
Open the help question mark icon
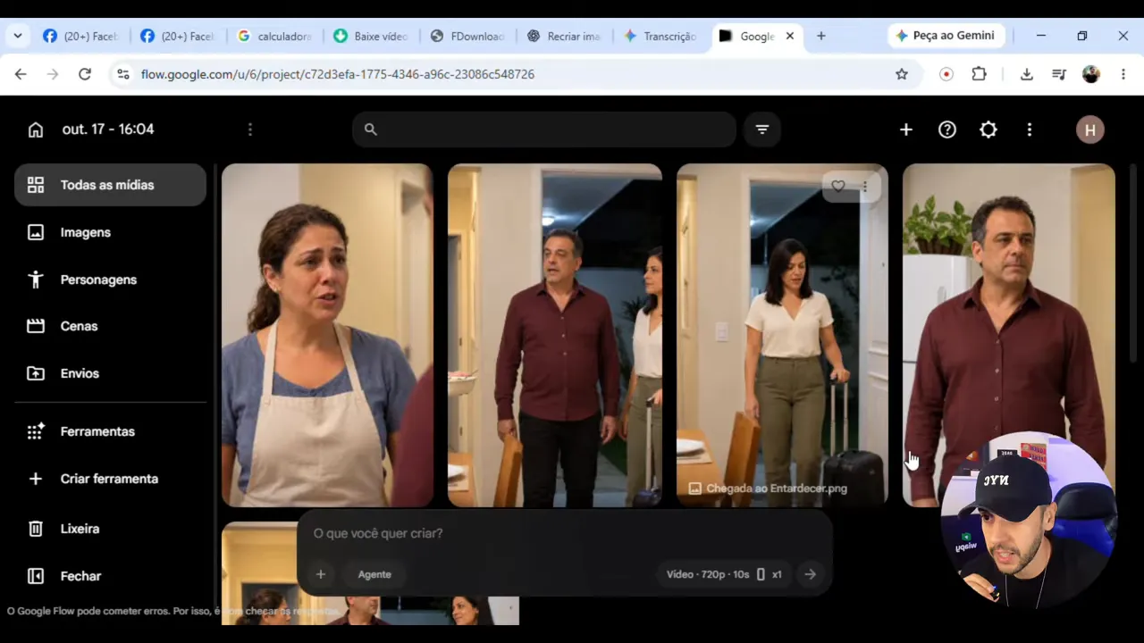click(947, 129)
